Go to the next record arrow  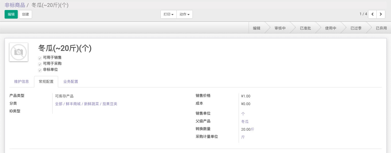point(381,14)
